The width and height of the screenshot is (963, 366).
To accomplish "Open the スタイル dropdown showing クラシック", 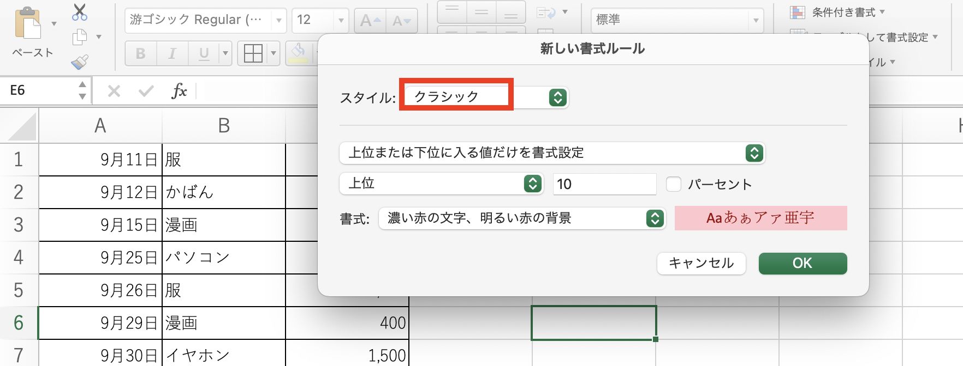I will click(x=486, y=97).
